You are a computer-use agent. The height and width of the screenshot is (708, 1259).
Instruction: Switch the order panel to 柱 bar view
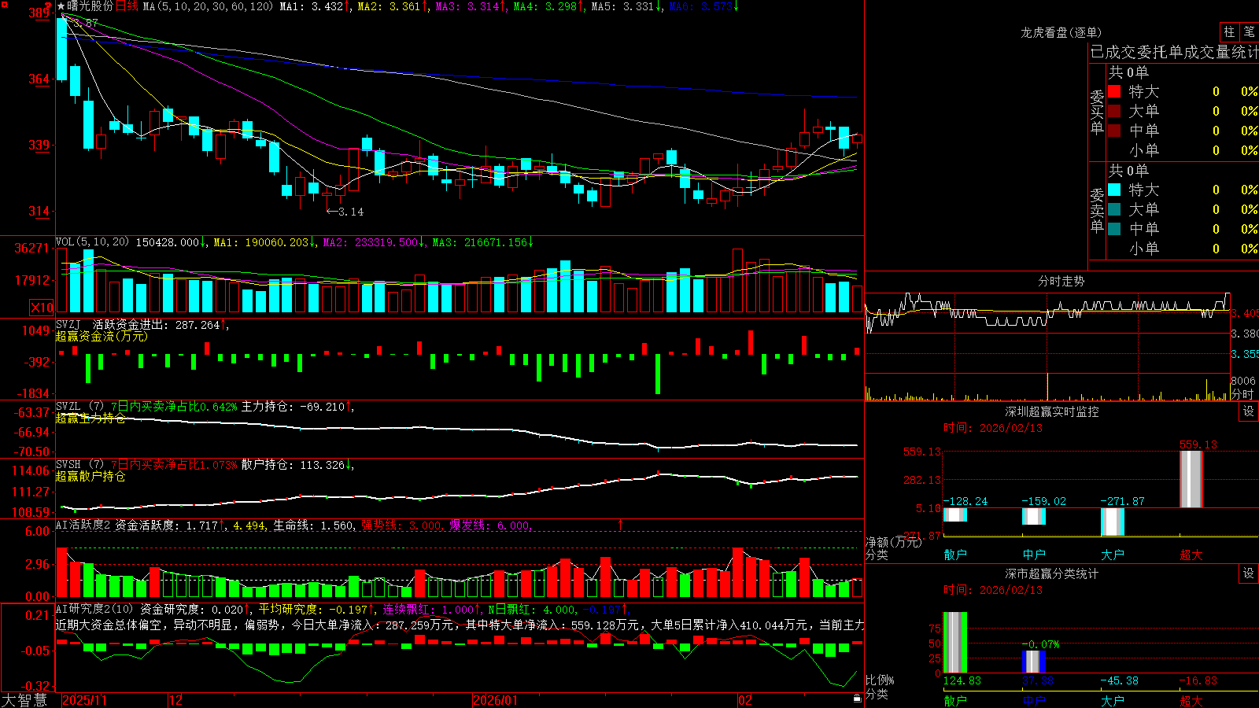coord(1229,31)
